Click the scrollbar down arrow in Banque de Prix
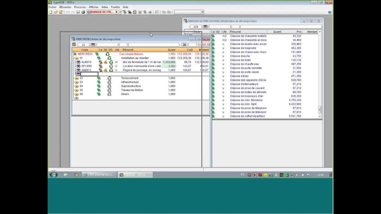 [x=319, y=116]
